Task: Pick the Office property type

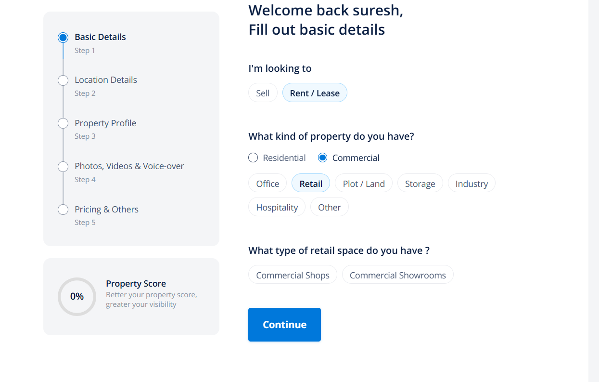Action: pos(268,184)
